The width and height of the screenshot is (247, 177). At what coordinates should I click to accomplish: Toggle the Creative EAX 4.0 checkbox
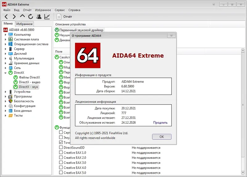pos(61,167)
